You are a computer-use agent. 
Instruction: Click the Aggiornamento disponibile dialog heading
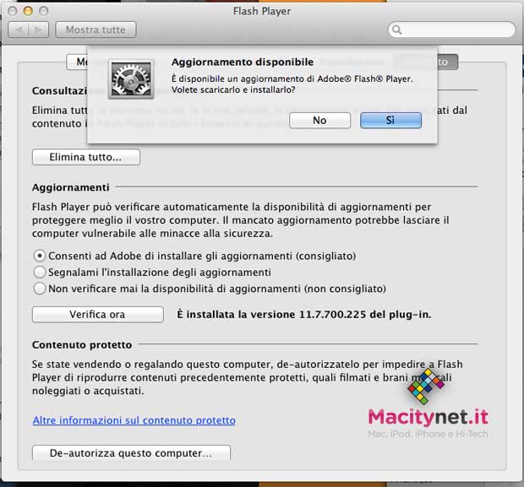click(243, 62)
